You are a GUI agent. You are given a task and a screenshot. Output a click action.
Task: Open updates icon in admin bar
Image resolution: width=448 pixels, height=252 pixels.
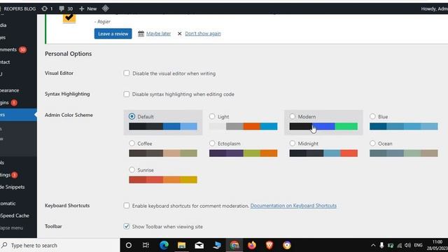click(44, 8)
